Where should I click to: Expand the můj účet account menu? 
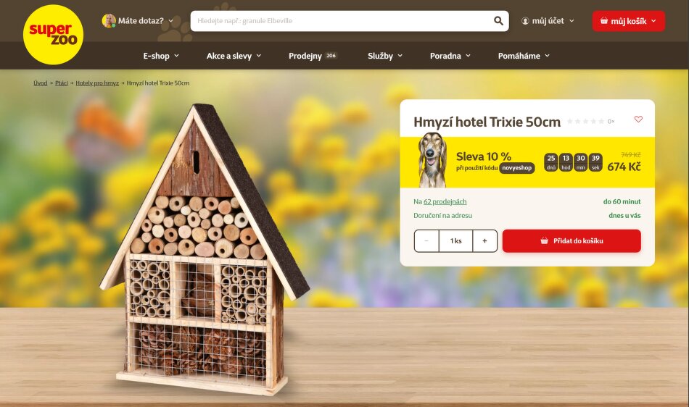tap(548, 20)
